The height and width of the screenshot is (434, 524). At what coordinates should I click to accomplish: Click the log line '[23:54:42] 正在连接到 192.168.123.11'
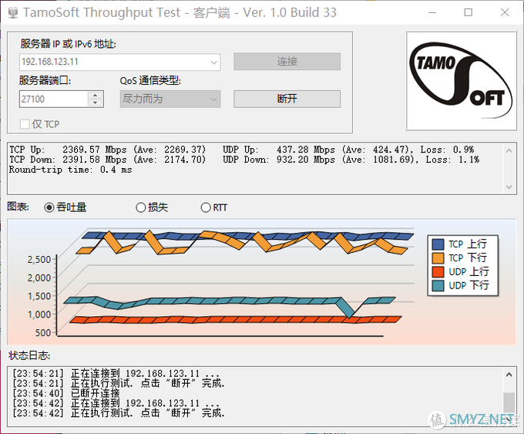pyautogui.click(x=116, y=403)
